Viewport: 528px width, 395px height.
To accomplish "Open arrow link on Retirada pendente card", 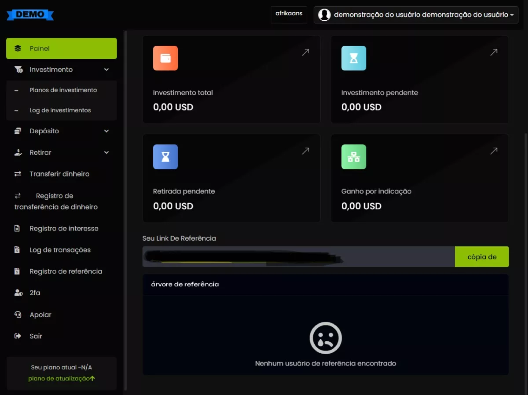I will (x=306, y=151).
